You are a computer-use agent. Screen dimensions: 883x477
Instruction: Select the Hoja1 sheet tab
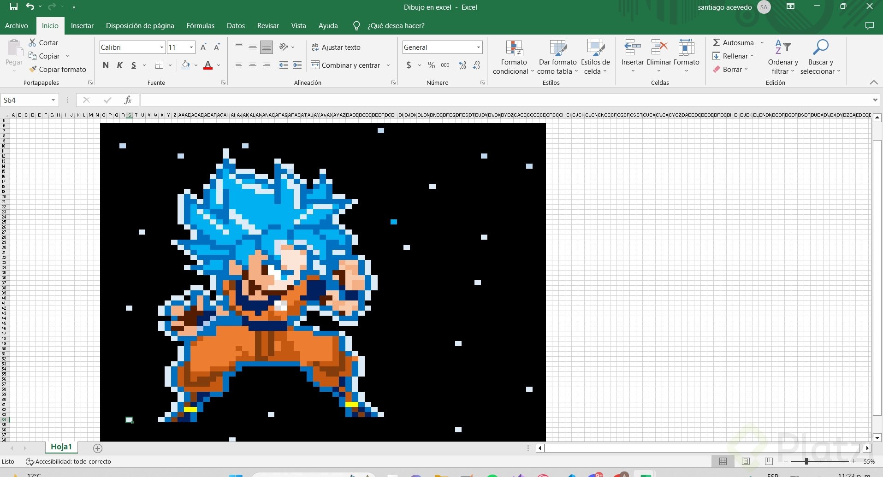(x=61, y=447)
